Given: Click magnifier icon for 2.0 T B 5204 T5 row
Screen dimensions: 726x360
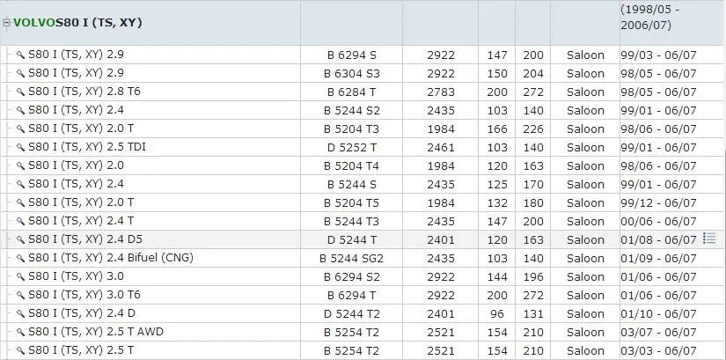Looking at the screenshot, I should click(x=20, y=203).
